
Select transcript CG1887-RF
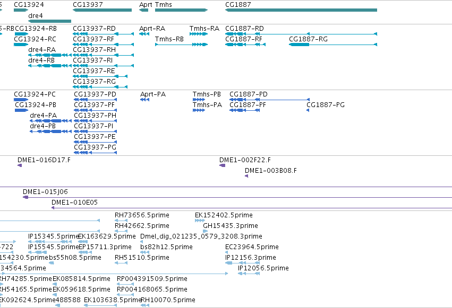click(245, 45)
